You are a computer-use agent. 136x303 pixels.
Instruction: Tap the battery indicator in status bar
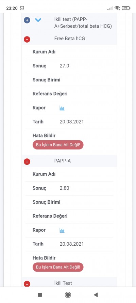126,8
